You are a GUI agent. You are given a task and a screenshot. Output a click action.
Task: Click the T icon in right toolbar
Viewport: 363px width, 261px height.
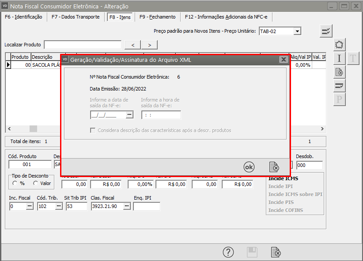coord(353,58)
